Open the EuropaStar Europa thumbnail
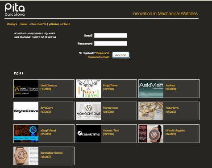212x168 pixels. pos(26,156)
